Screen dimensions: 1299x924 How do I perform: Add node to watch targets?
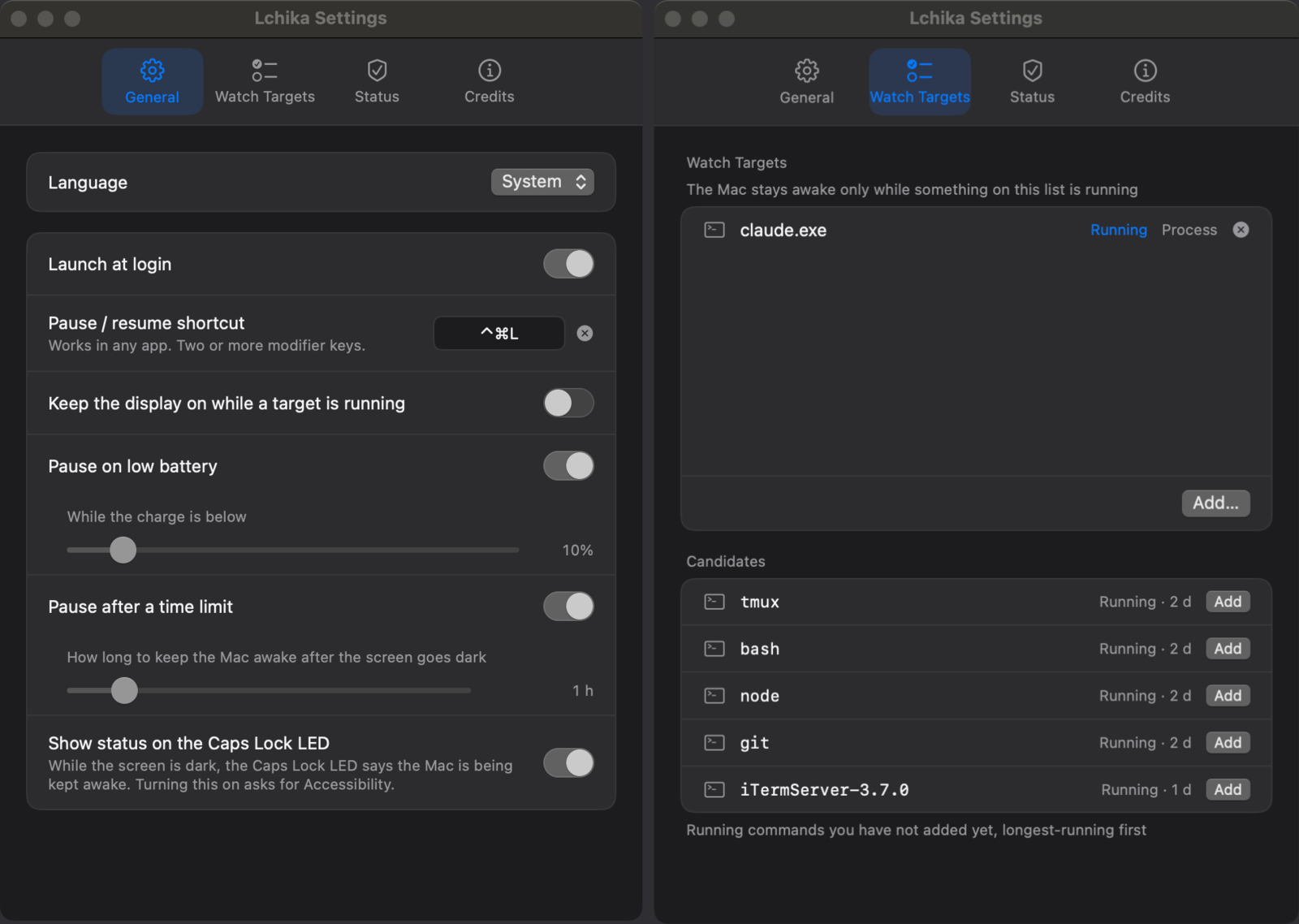[x=1228, y=696]
